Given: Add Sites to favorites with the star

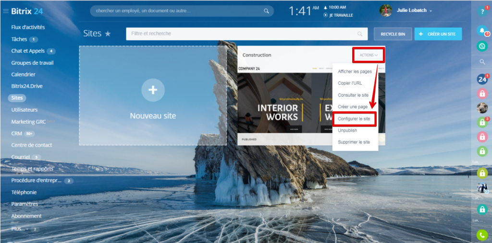Looking at the screenshot, I should pyautogui.click(x=108, y=34).
